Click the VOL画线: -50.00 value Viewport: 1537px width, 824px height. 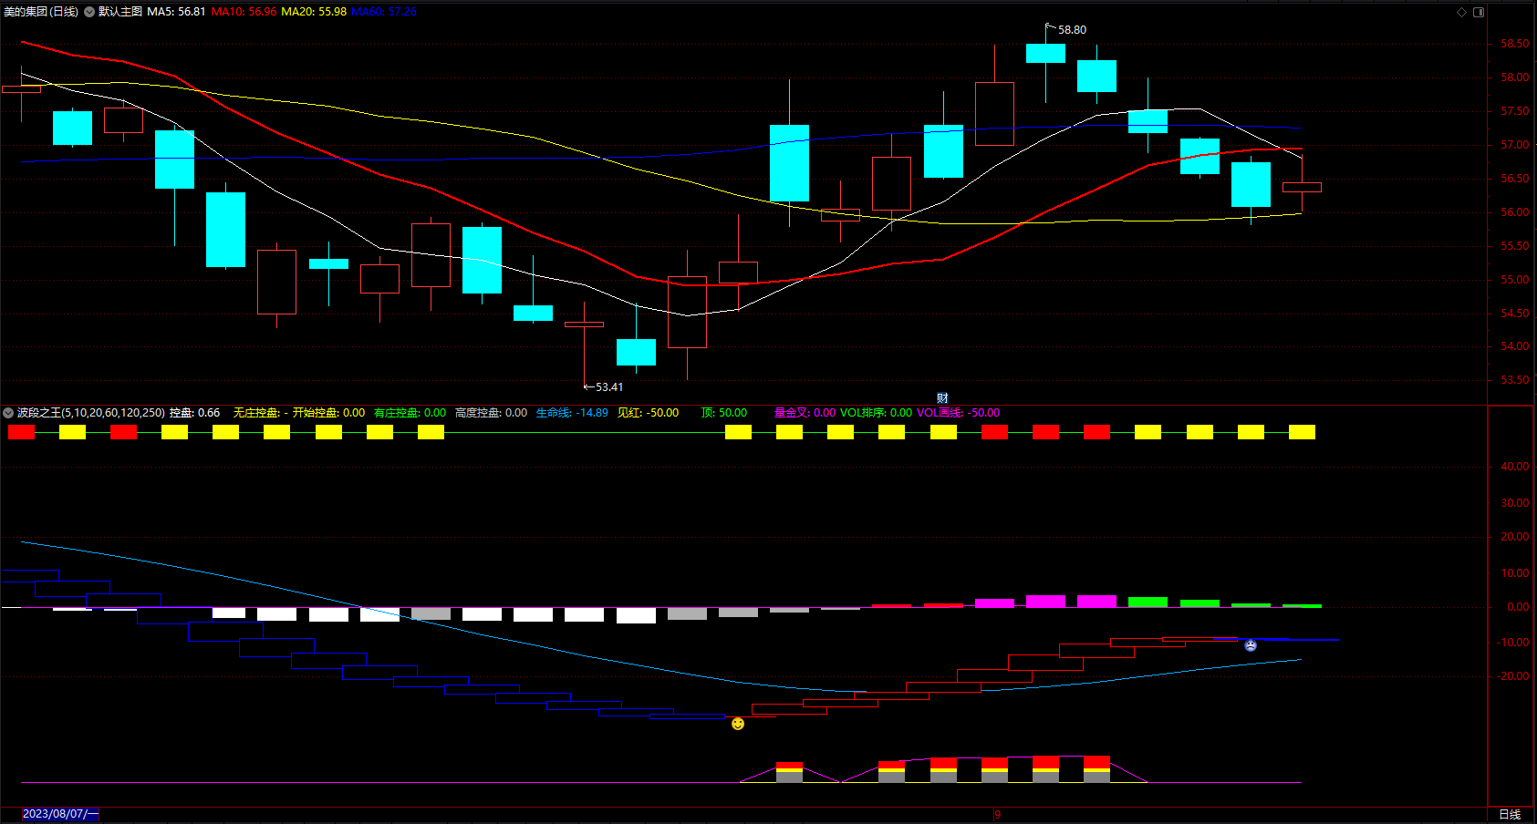[x=958, y=413]
